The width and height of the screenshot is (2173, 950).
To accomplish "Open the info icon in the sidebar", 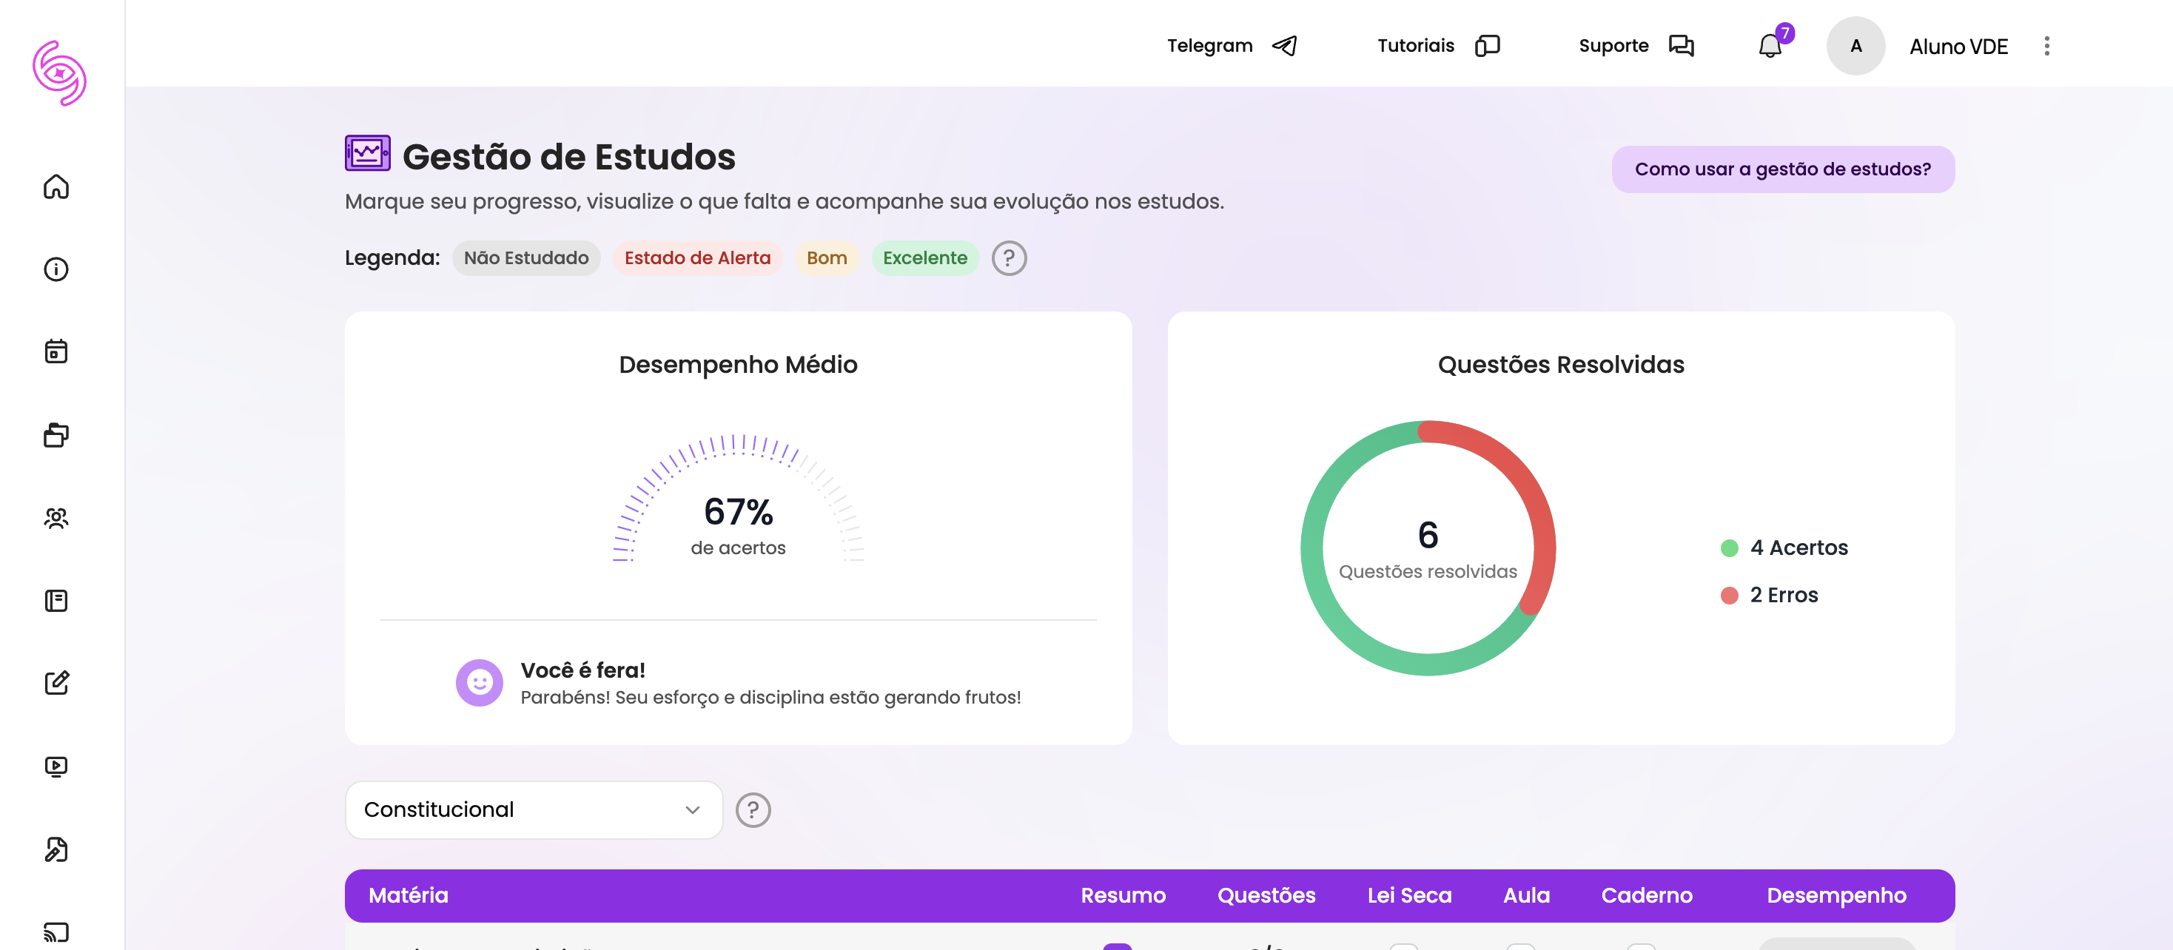I will [x=56, y=269].
